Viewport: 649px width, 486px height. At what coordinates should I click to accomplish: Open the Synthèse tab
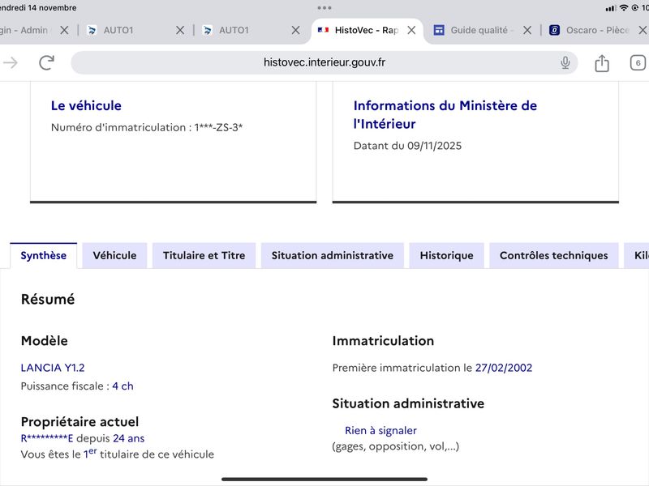click(x=44, y=255)
